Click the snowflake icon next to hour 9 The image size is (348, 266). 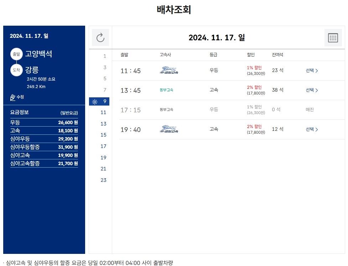[94, 101]
